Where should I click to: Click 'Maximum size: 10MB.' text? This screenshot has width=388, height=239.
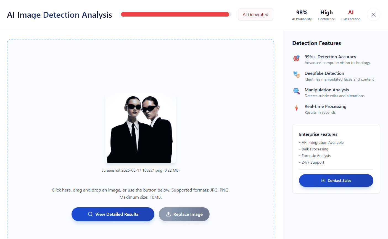tap(141, 197)
